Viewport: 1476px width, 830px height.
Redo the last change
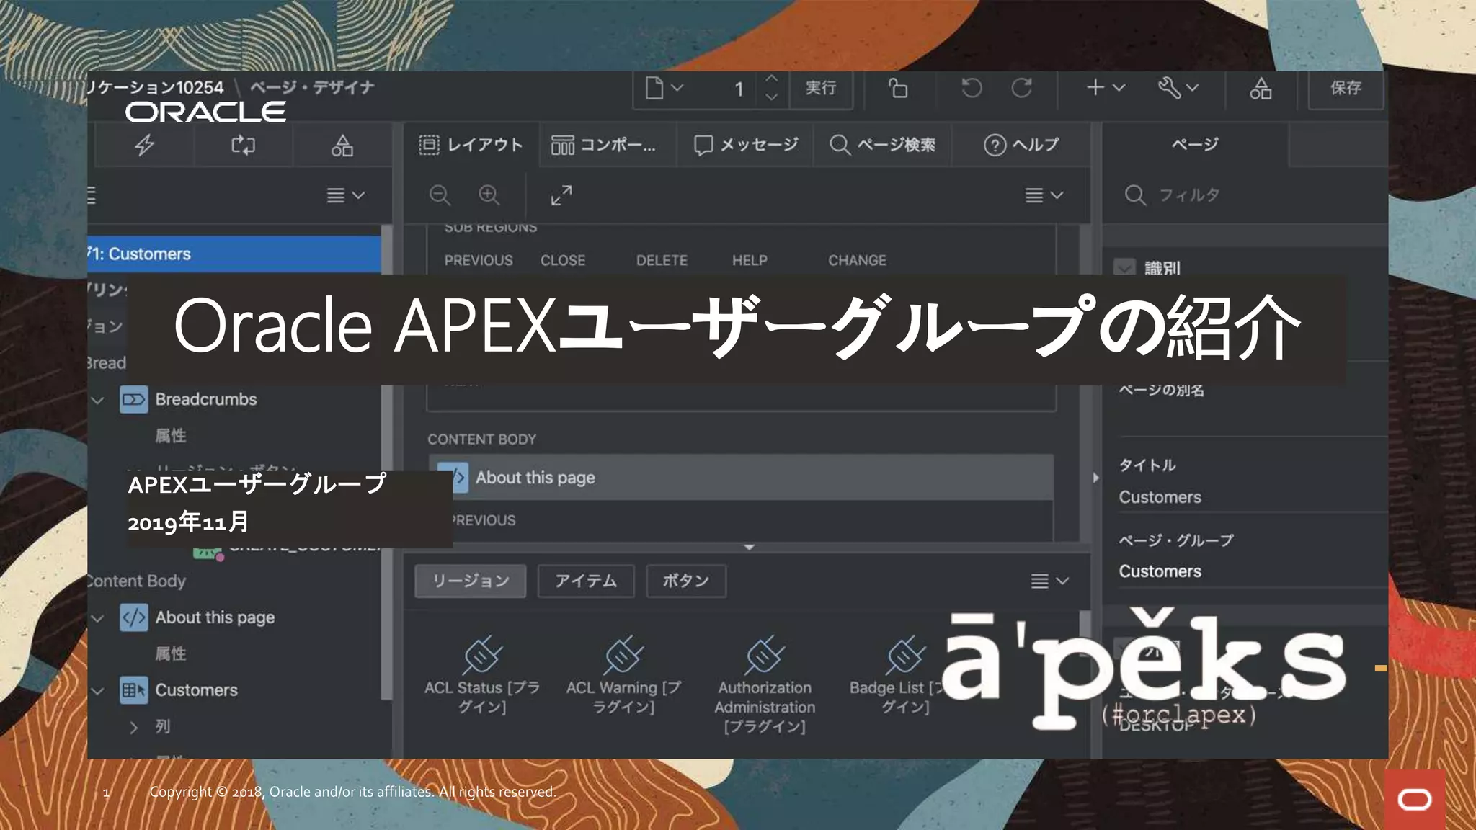click(1021, 89)
